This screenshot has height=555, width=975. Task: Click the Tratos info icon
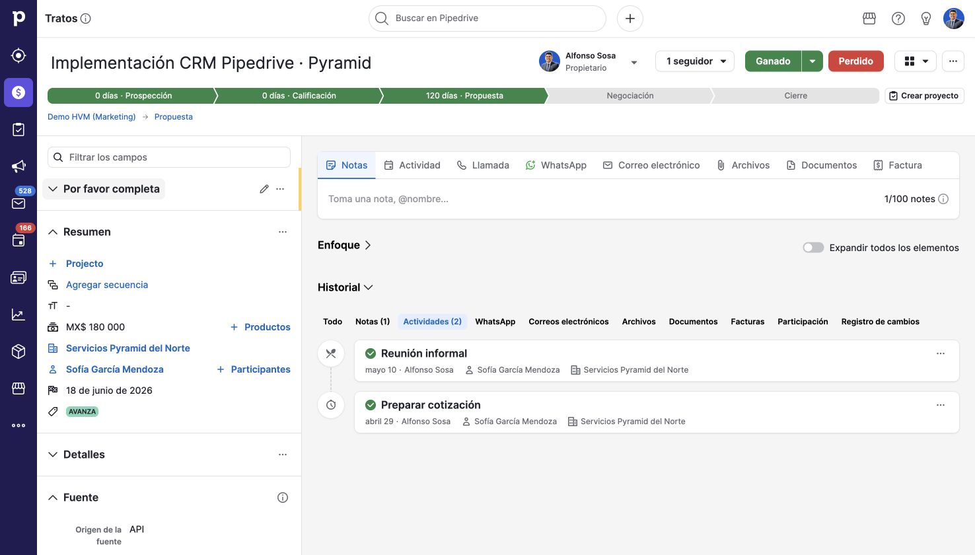pos(86,18)
